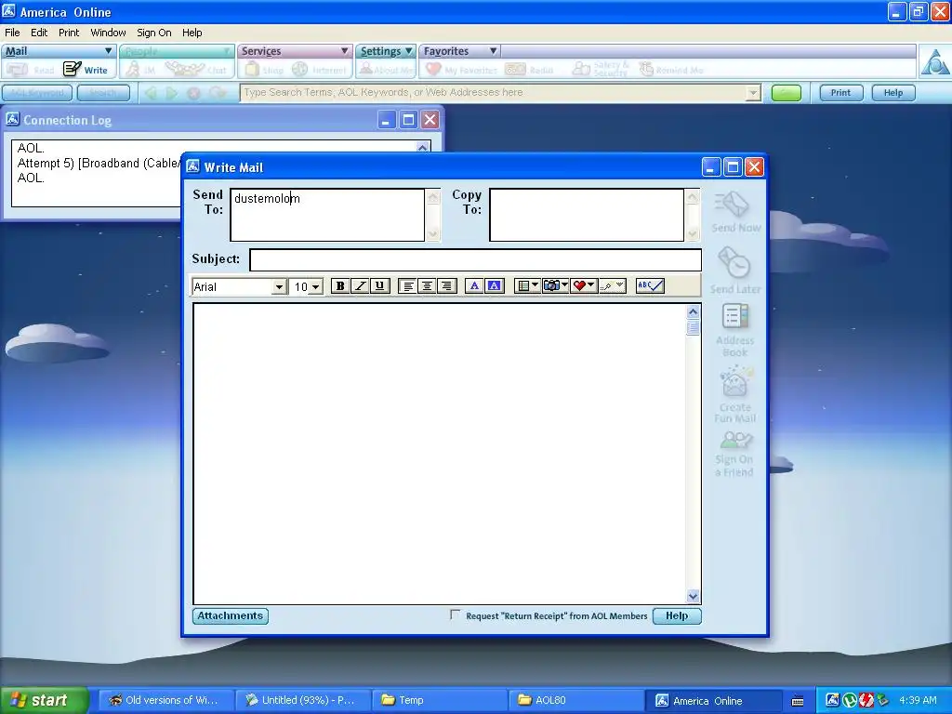Click the Write mail icon in toolbar
This screenshot has height=714, width=952.
coord(73,69)
